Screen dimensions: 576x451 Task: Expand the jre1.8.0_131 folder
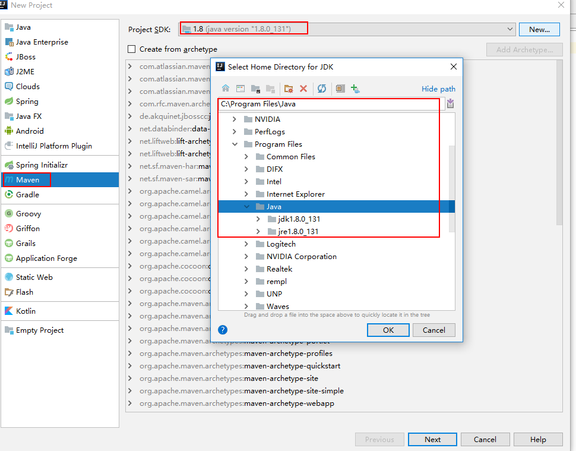coord(258,232)
